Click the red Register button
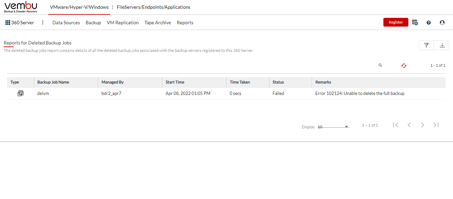The image size is (453, 199). 396,22
